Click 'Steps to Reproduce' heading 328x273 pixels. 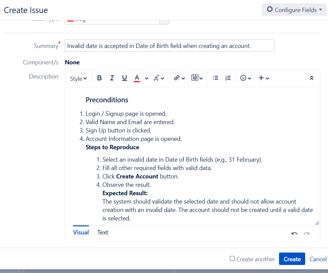112,147
